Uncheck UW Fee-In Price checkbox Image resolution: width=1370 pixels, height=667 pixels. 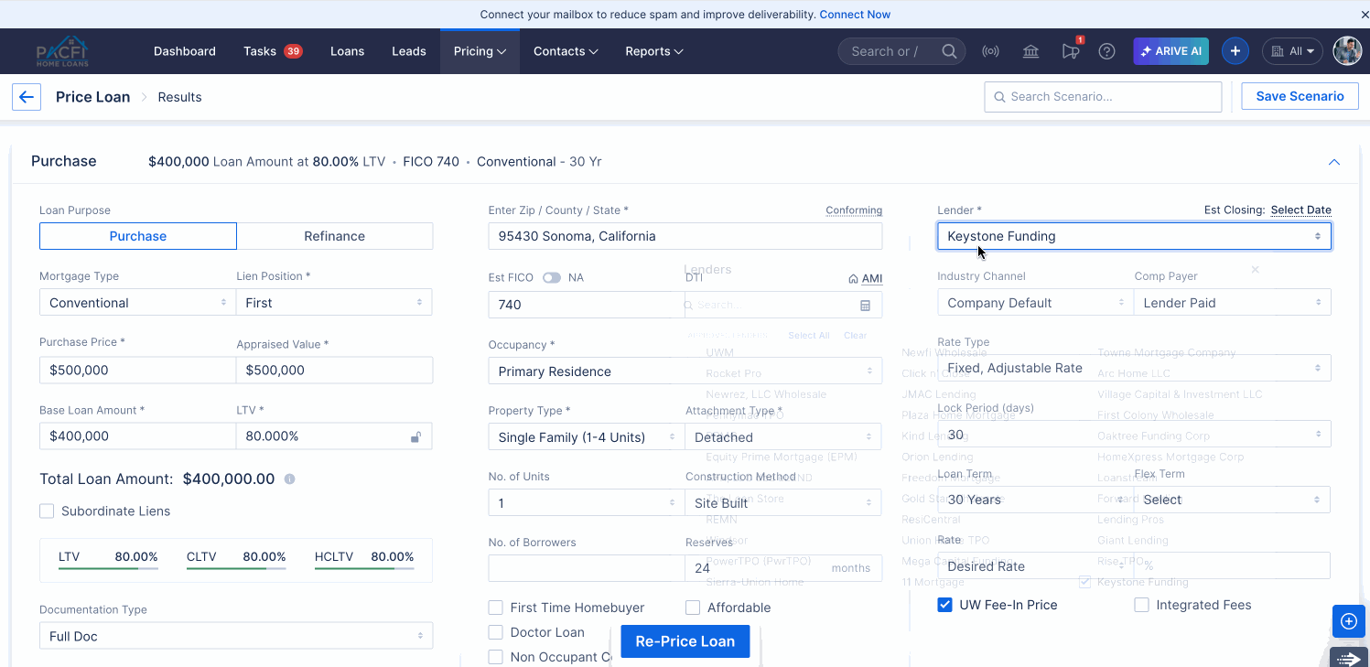point(944,605)
